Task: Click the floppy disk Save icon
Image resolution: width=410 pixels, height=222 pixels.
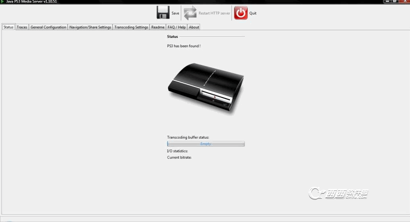Action: [x=163, y=12]
